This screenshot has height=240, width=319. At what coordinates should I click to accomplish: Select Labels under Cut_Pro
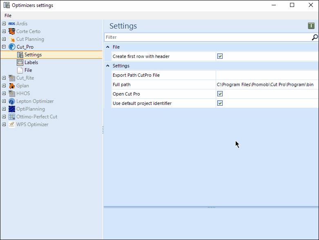[31, 62]
